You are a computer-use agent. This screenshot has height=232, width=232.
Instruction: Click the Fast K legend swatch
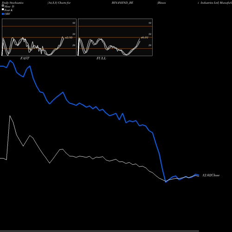tap(3, 9)
